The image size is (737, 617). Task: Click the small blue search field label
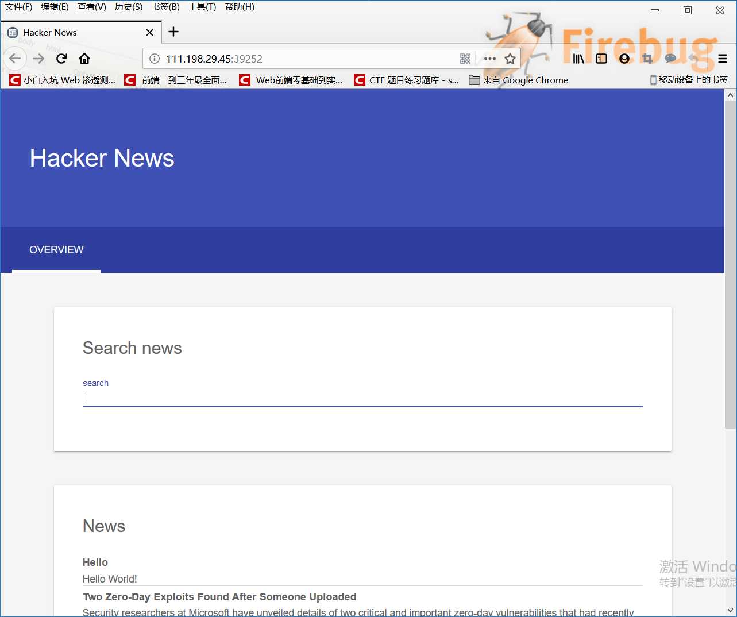(95, 383)
